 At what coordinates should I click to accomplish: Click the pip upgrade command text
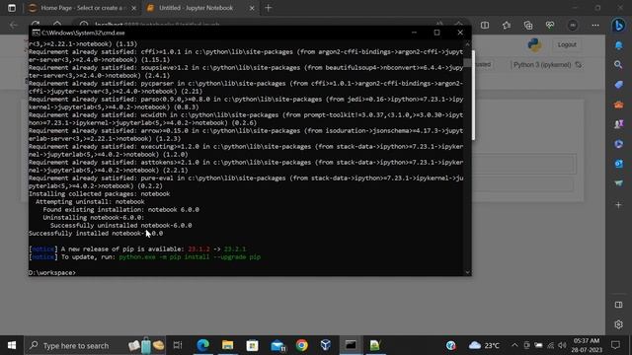tap(190, 257)
